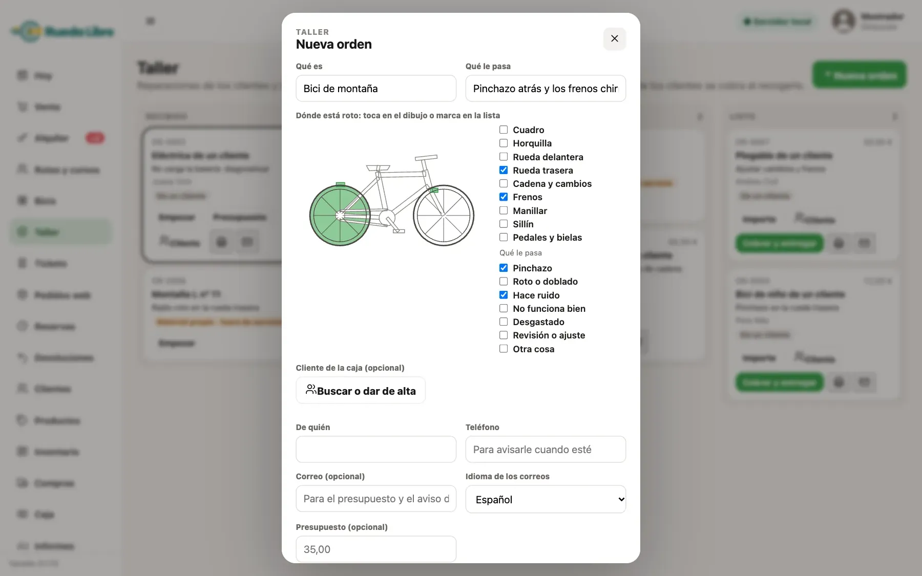922x576 pixels.
Task: Click the sidebar toggle icon in header
Action: (x=151, y=21)
